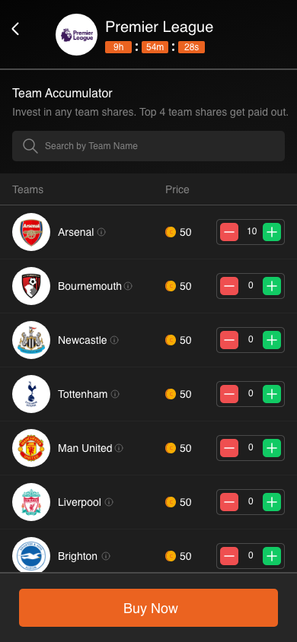Decrease Arsenal shares with the minus button
This screenshot has width=297, height=642.
pyautogui.click(x=229, y=232)
